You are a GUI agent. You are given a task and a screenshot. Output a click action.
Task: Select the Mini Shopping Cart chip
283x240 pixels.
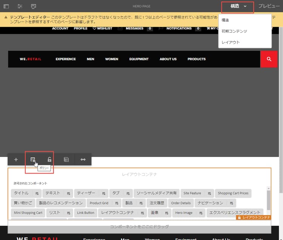pyautogui.click(x=28, y=213)
